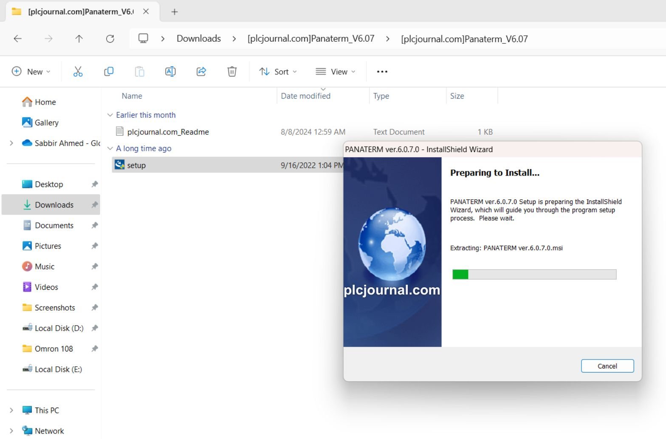The height and width of the screenshot is (439, 666).
Task: Click the This PC monitor icon in address bar
Action: pyautogui.click(x=143, y=38)
